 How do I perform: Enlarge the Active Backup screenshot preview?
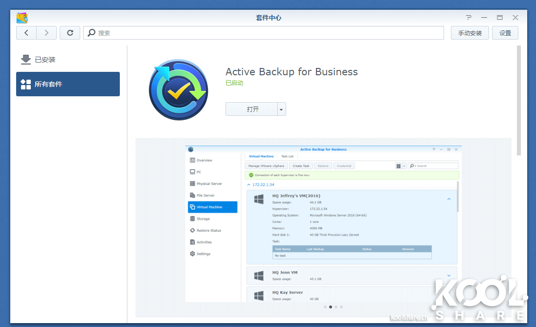click(x=323, y=223)
